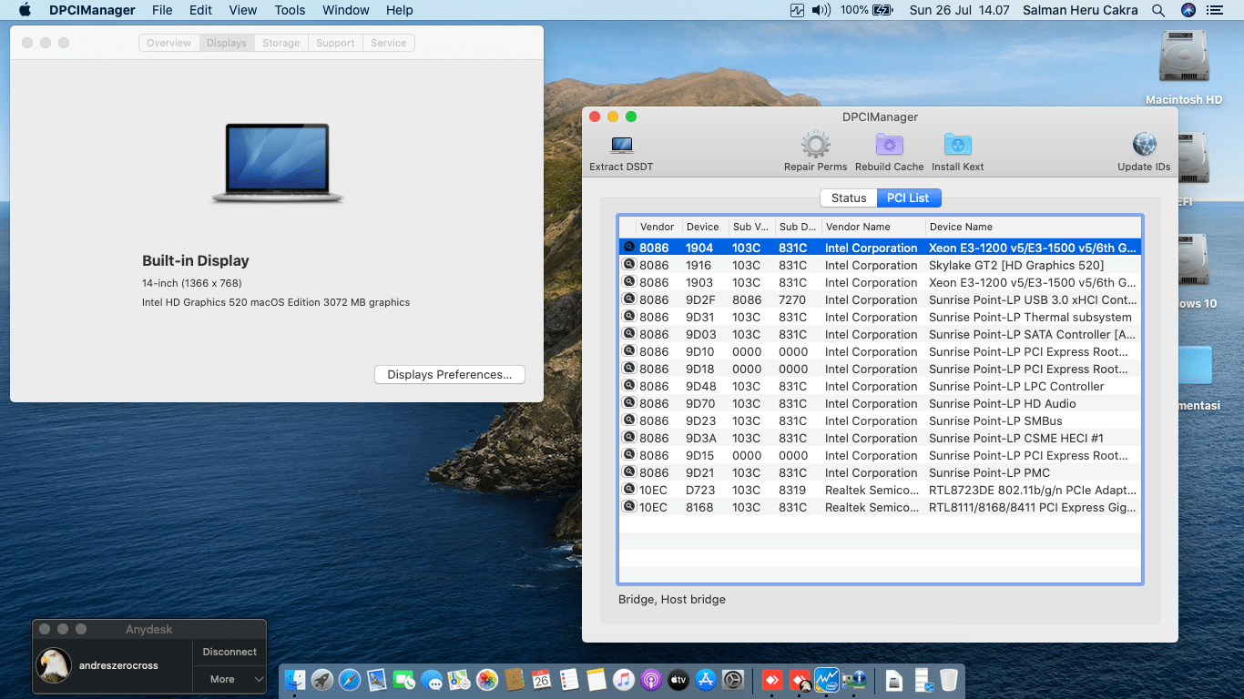Click the Spotlight search icon in menu bar
This screenshot has width=1244, height=699.
coord(1158,10)
